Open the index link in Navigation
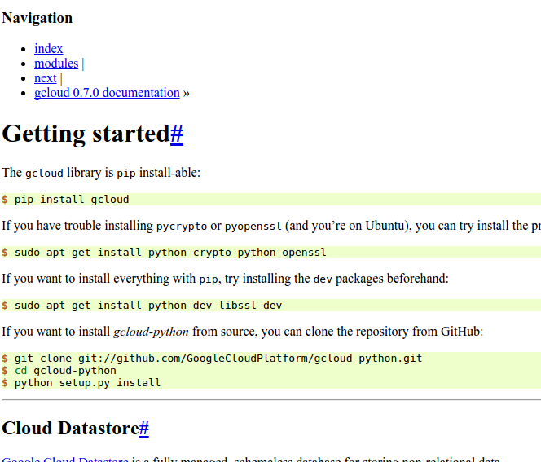This screenshot has height=462, width=541. 48,49
